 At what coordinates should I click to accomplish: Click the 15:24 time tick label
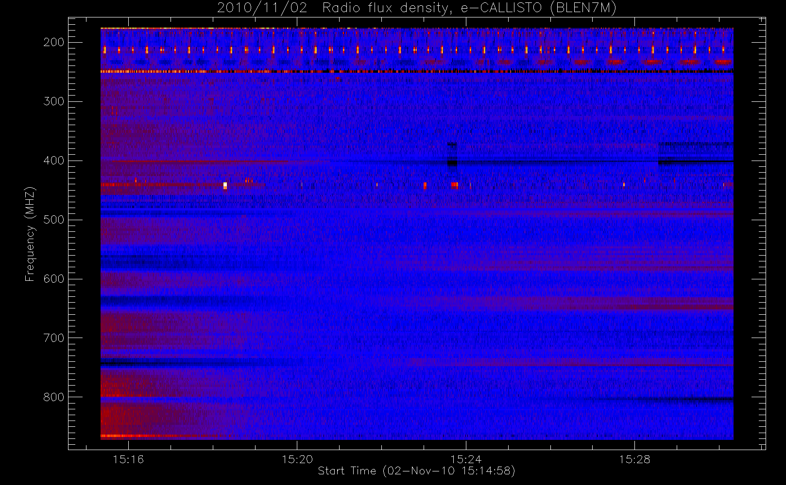click(x=466, y=459)
